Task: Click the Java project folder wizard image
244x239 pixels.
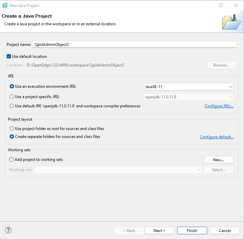Action: [231, 22]
